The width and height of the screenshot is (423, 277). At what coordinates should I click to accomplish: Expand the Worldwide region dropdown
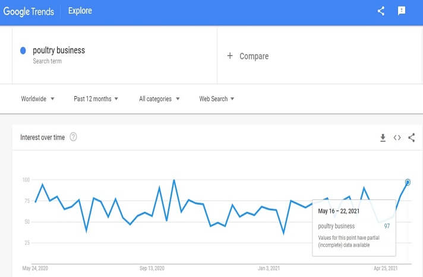tap(38, 99)
